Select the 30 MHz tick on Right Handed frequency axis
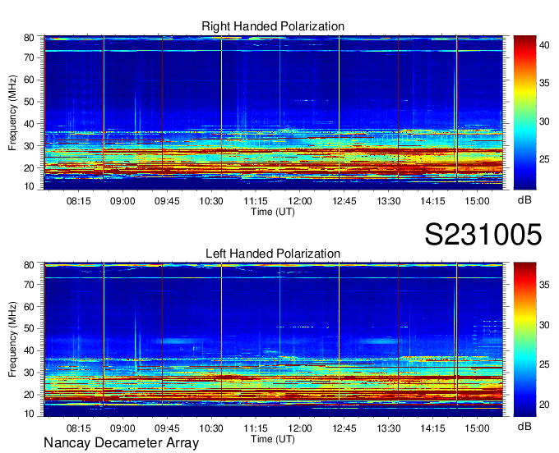The height and width of the screenshot is (453, 559). [x=29, y=146]
